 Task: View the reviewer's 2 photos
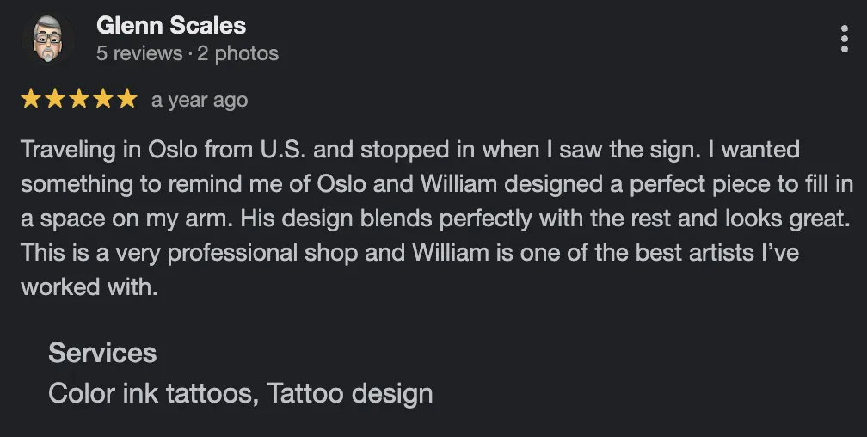tap(237, 53)
